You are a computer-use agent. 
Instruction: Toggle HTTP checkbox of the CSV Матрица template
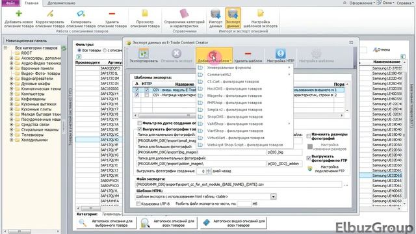click(x=147, y=95)
